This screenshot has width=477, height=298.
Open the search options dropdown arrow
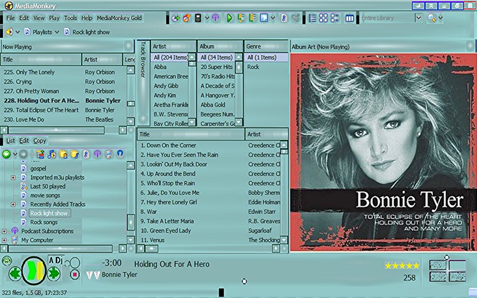click(x=440, y=18)
